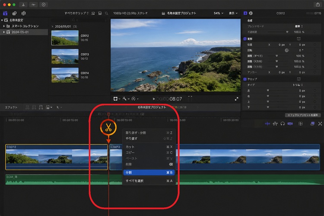Open the info inspector icon
Screen dimensions: 324x216
[x=251, y=13]
